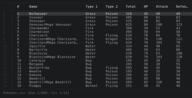
Task: Click the Attack value 150
Action: point(159,82)
